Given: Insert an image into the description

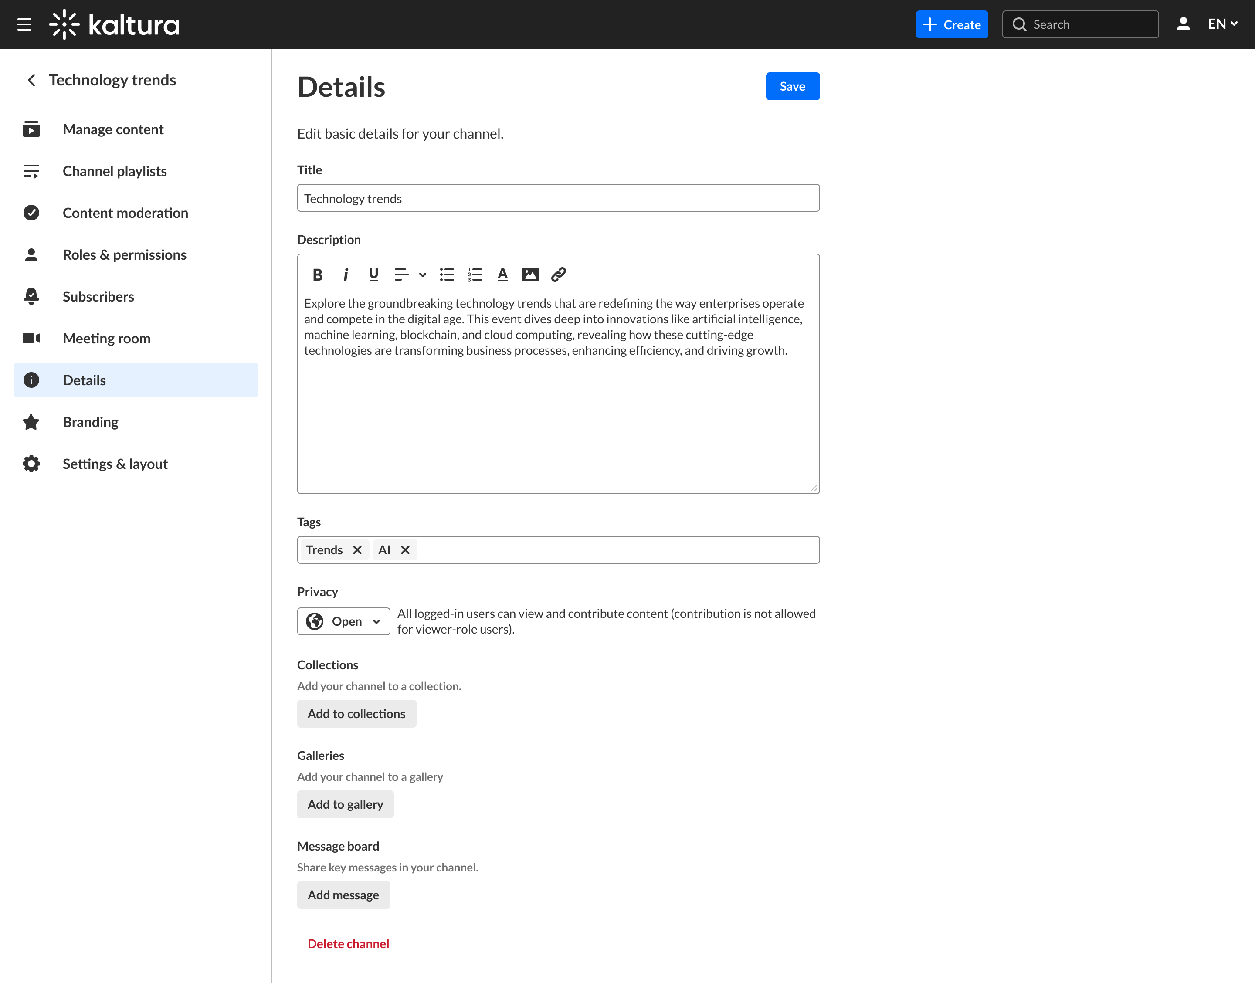Looking at the screenshot, I should pos(530,275).
